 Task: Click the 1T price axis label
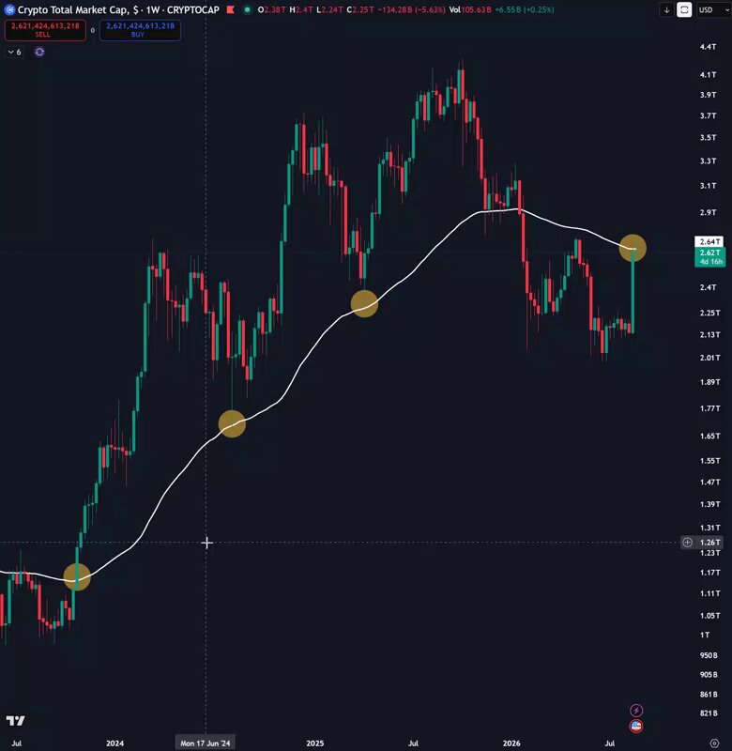coord(705,636)
